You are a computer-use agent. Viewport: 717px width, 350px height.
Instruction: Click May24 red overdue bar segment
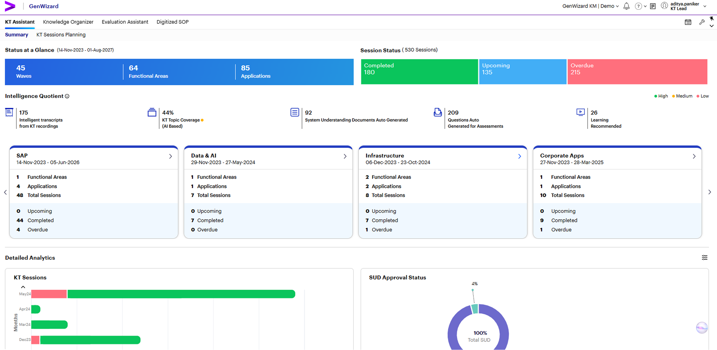(49, 294)
